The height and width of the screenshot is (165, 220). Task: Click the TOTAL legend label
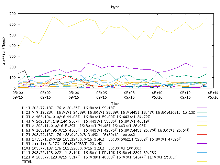pyautogui.click(x=27, y=162)
